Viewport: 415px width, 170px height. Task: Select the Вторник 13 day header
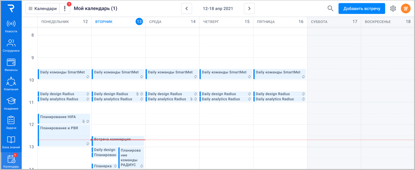(x=118, y=22)
